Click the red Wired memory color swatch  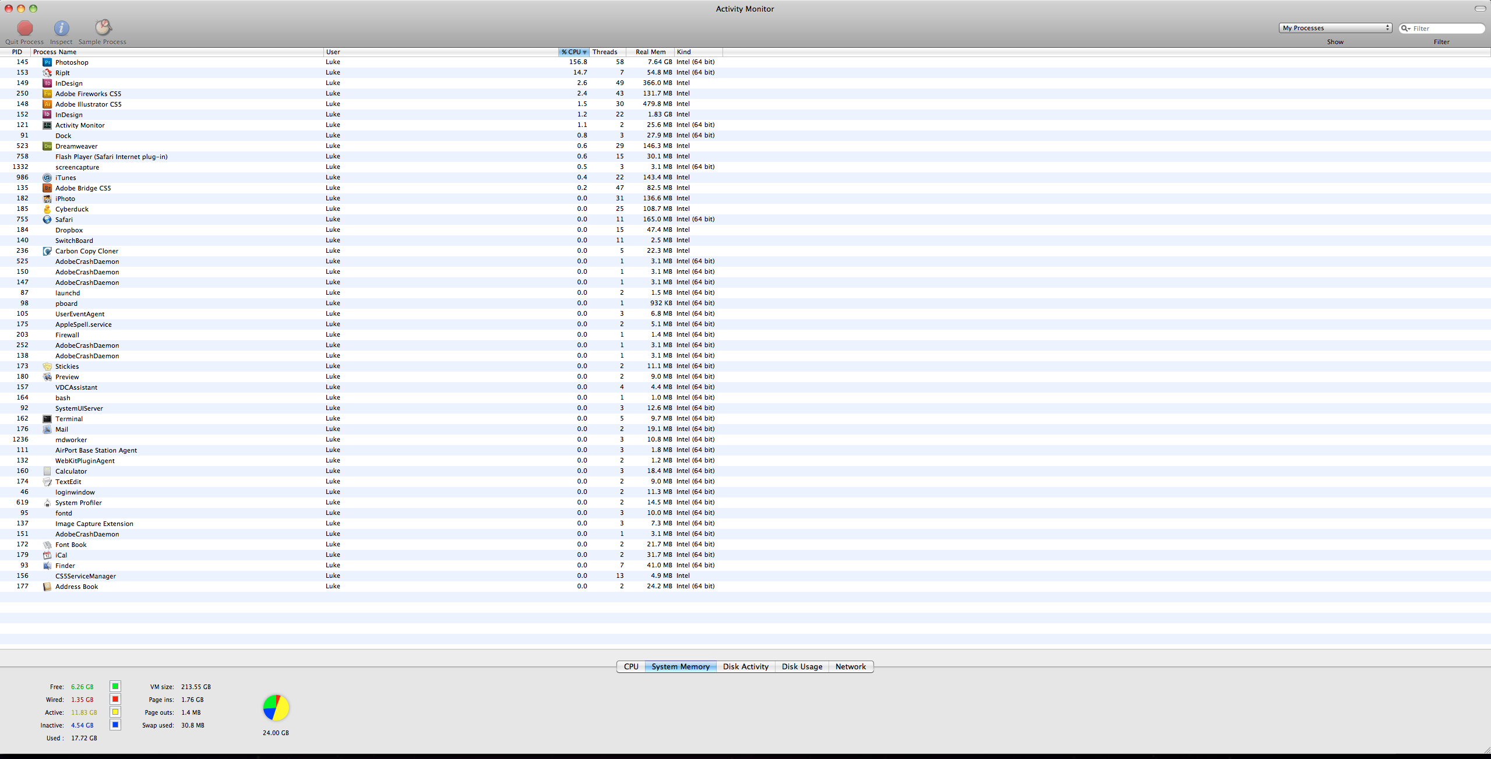point(115,700)
